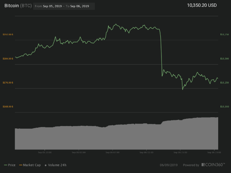Click the $10,750 price axis label
Image resolution: width=231 pixels, height=173 pixels.
click(x=225, y=34)
